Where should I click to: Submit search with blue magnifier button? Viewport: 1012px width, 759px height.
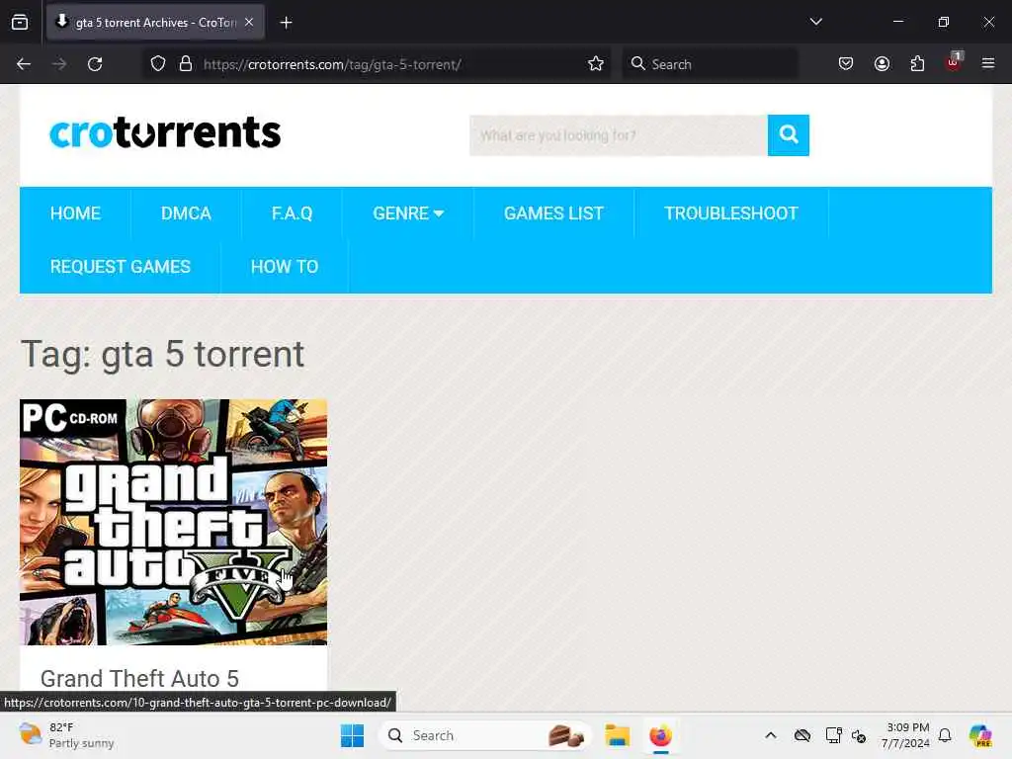pos(788,135)
